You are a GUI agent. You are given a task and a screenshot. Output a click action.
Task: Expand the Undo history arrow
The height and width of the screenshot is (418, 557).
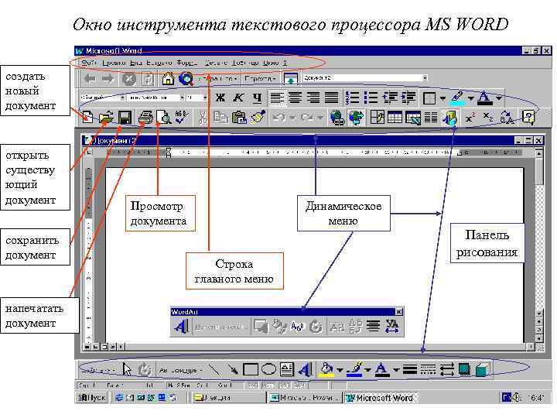(x=292, y=118)
